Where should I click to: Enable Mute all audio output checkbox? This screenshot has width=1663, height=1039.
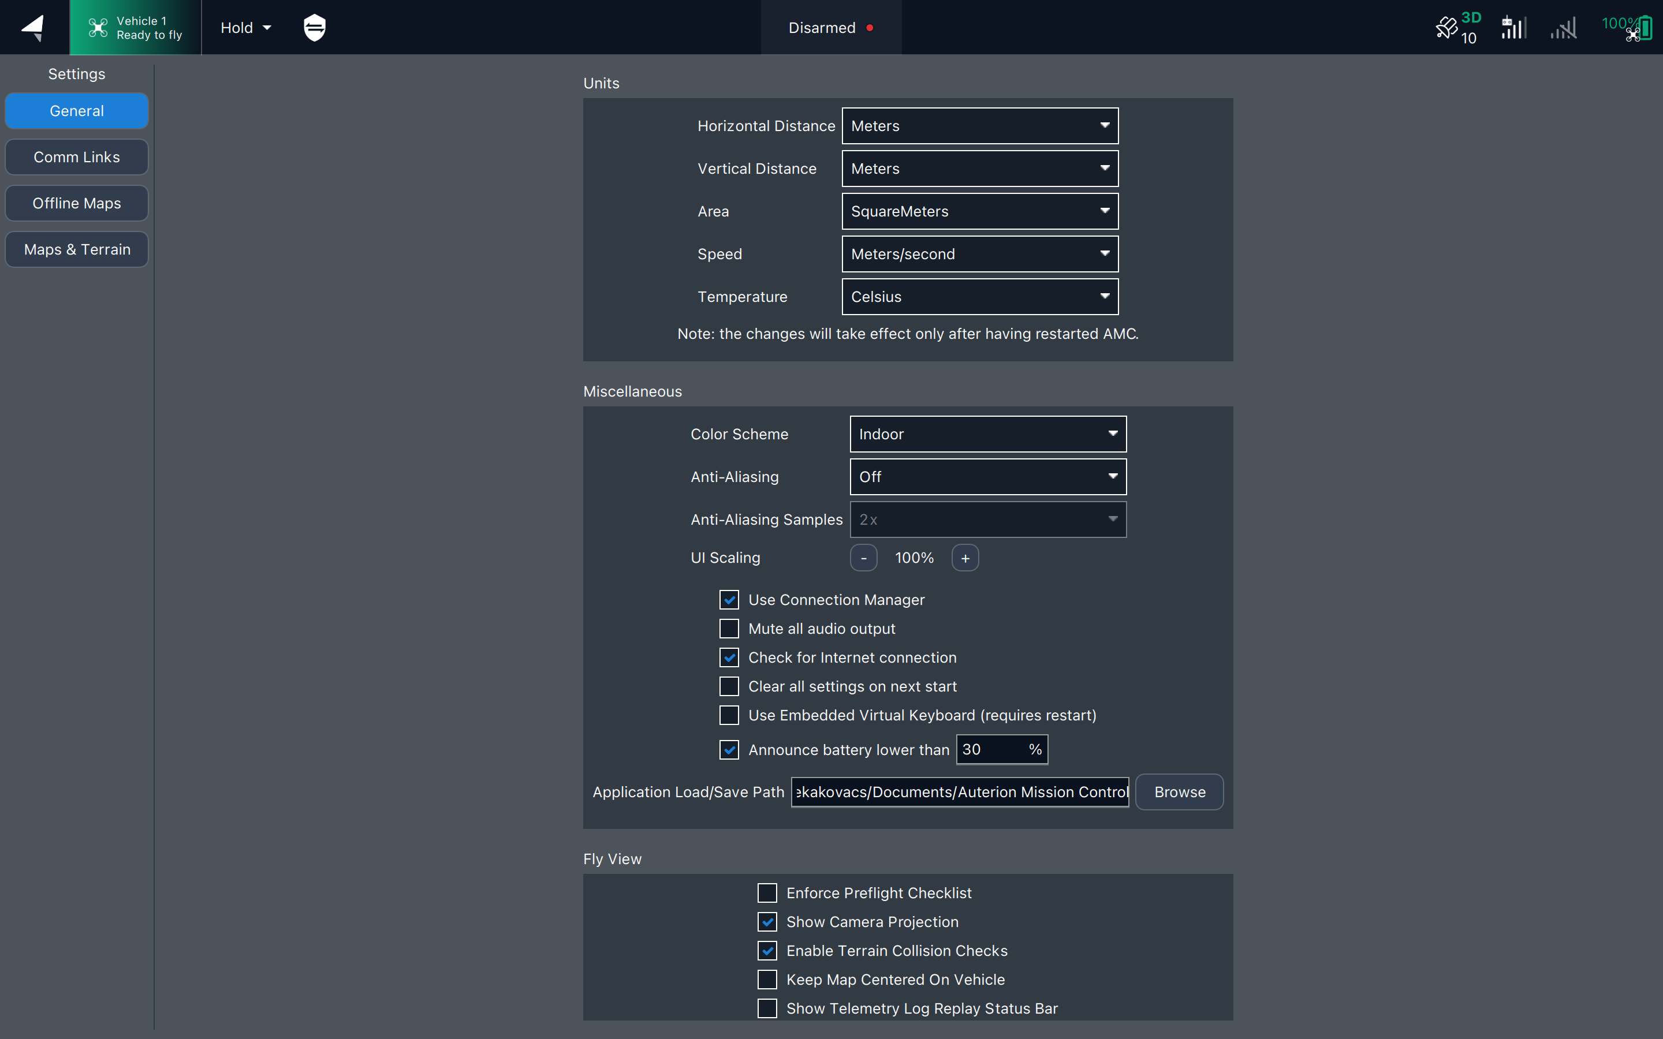click(729, 629)
